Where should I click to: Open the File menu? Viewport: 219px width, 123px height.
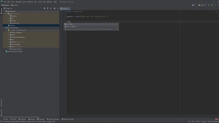point(5,2)
